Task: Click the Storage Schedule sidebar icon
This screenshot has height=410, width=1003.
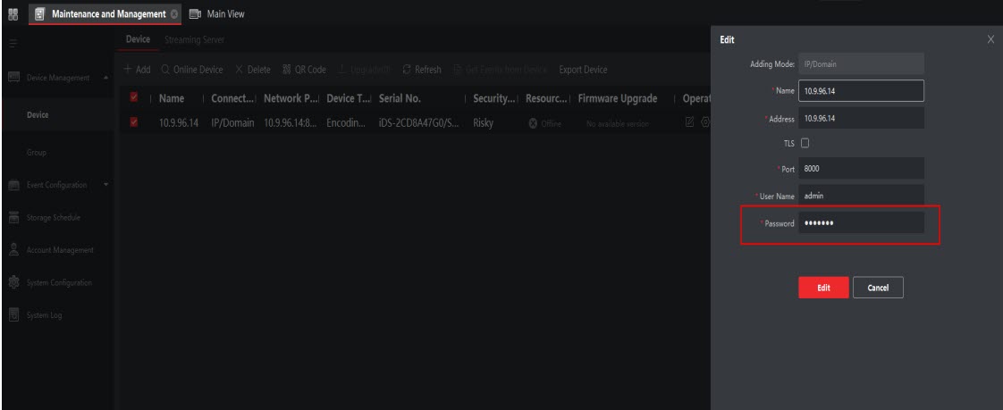Action: pos(13,218)
